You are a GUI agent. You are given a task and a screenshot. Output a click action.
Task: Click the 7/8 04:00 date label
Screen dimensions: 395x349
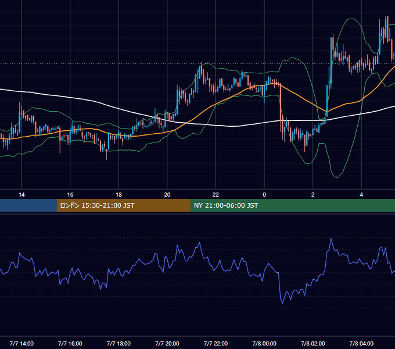[361, 343]
